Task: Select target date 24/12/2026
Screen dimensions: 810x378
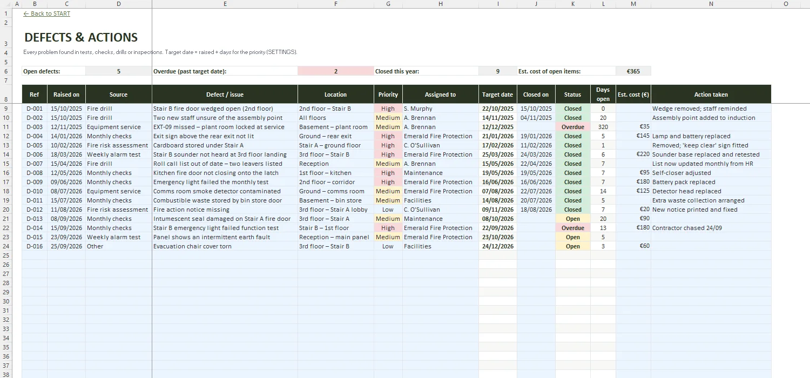Action: click(x=498, y=246)
